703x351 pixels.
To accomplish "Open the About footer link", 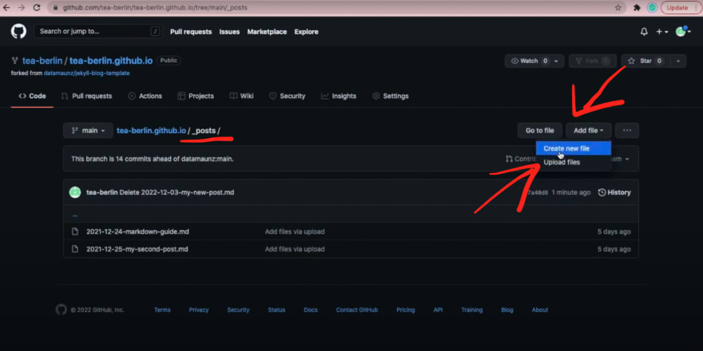I will click(x=540, y=310).
